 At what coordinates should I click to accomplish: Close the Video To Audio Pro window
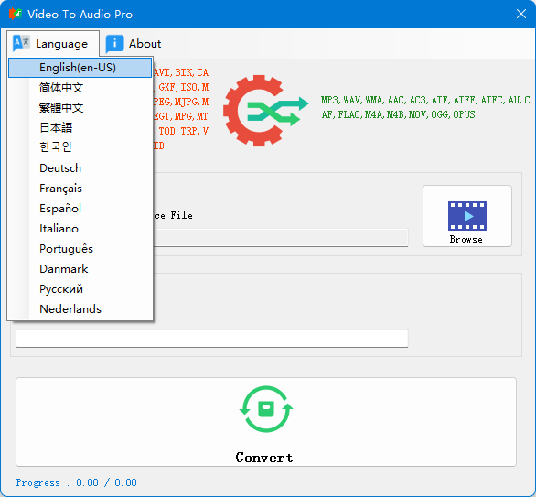point(521,14)
